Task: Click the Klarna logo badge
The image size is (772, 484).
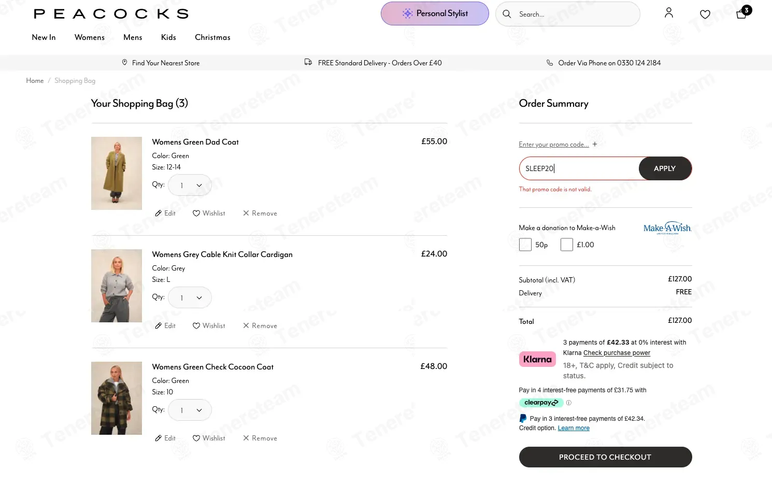Action: [537, 359]
